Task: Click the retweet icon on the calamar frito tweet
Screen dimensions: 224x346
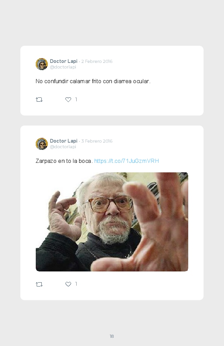Action: click(x=39, y=100)
